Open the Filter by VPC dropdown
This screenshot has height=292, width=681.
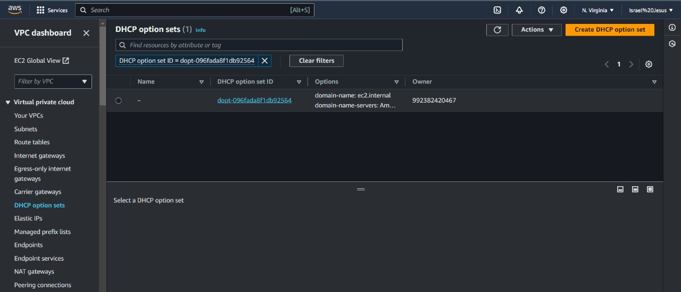point(53,81)
